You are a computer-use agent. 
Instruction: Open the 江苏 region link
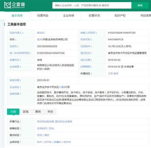tap(110, 73)
